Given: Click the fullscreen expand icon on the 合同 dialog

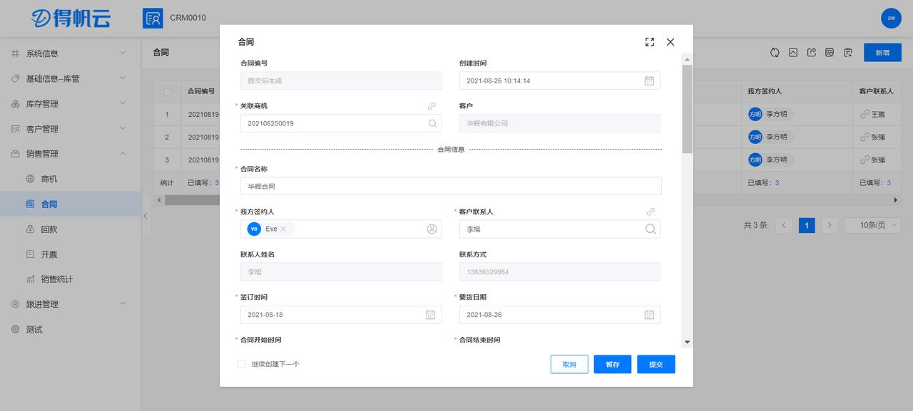Looking at the screenshot, I should click(649, 41).
